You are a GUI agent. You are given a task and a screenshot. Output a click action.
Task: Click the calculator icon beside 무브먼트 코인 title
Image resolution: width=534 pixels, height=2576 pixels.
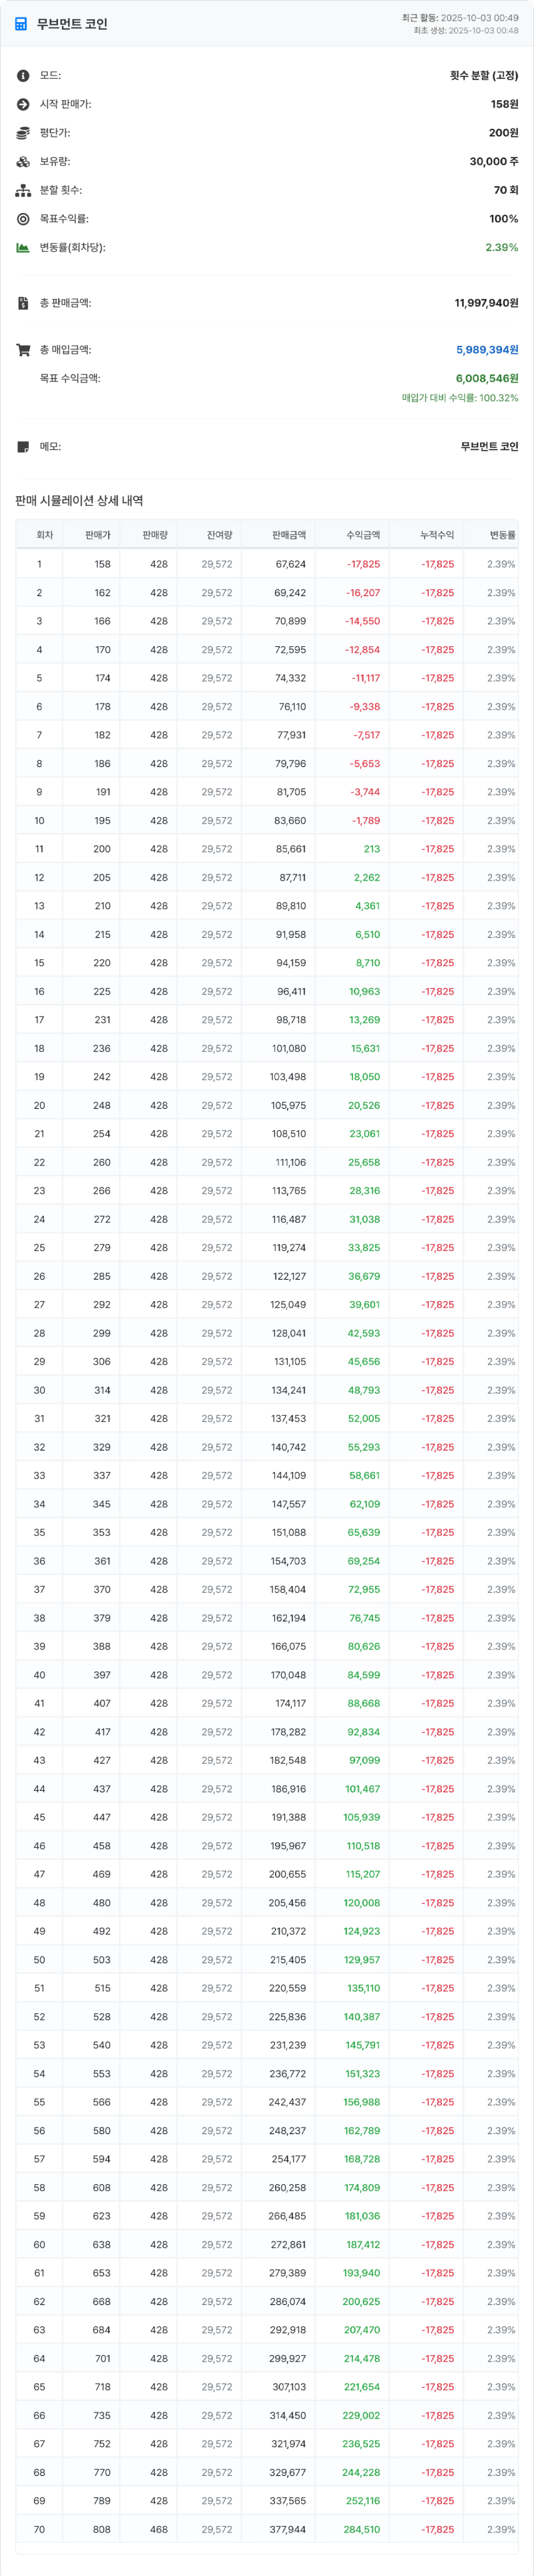tap(22, 24)
